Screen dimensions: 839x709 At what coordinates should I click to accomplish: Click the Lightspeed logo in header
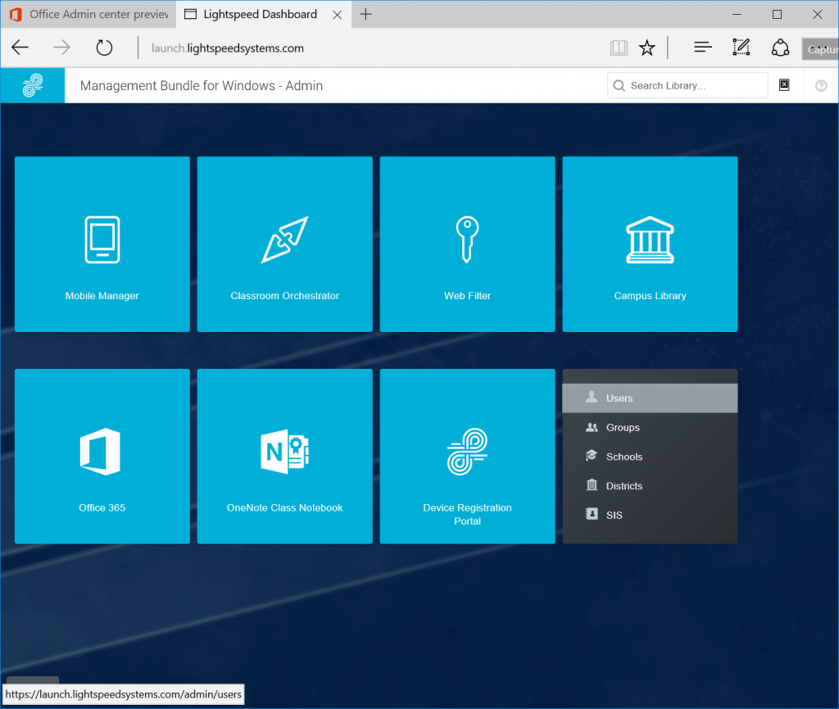[x=33, y=85]
